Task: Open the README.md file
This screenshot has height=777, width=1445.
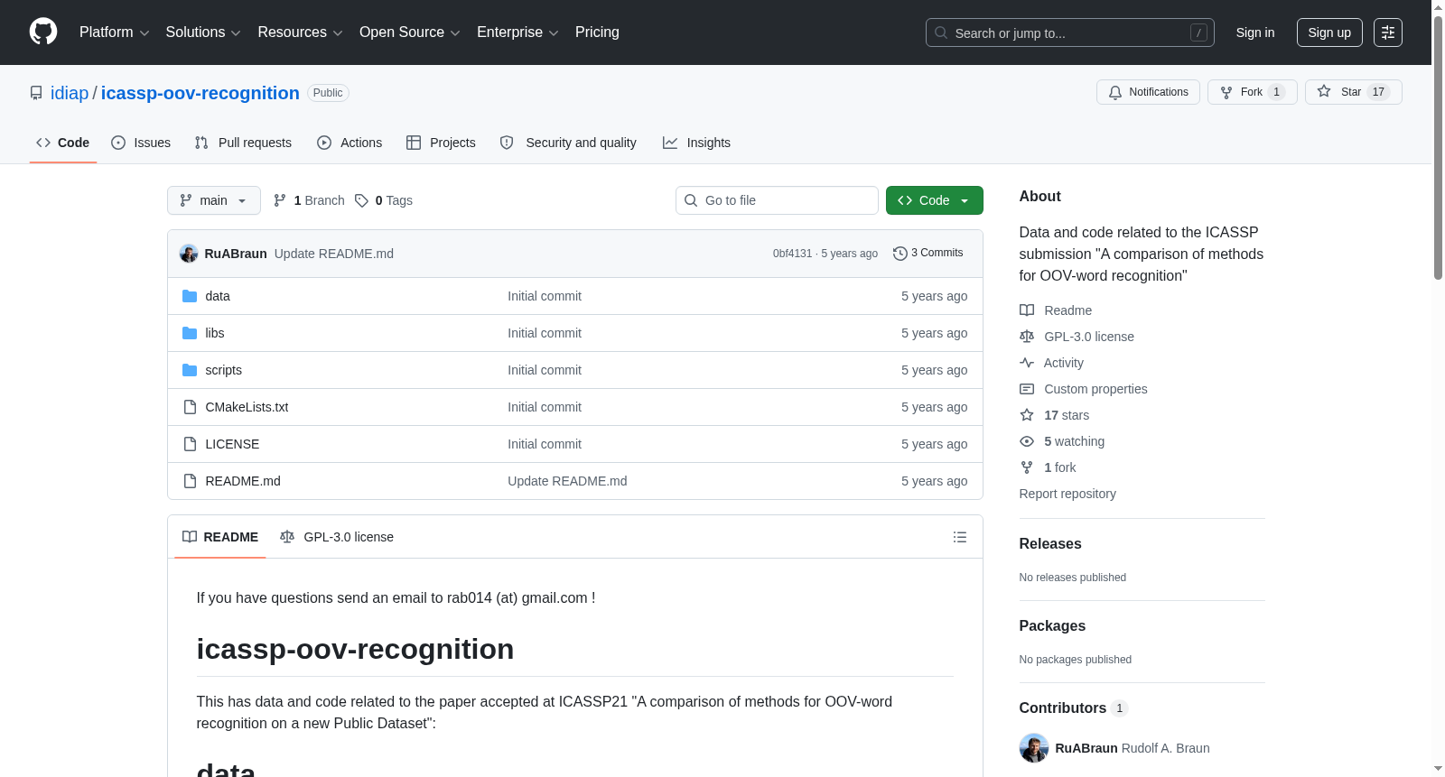Action: [243, 481]
